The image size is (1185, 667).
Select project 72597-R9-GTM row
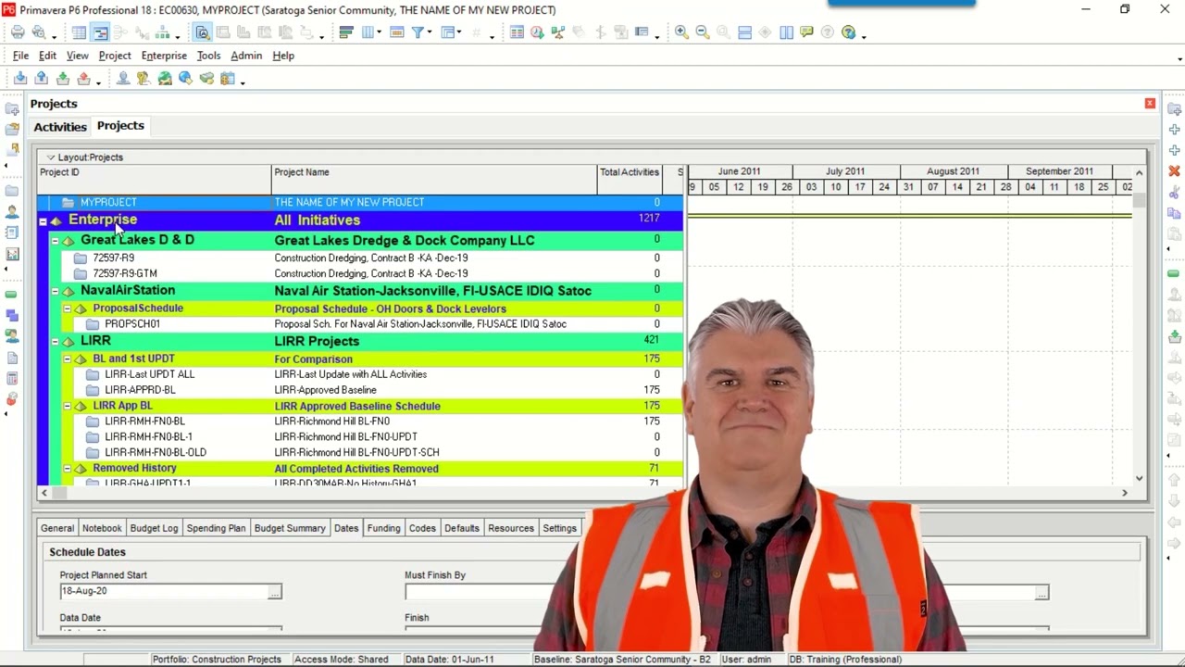[x=360, y=273]
